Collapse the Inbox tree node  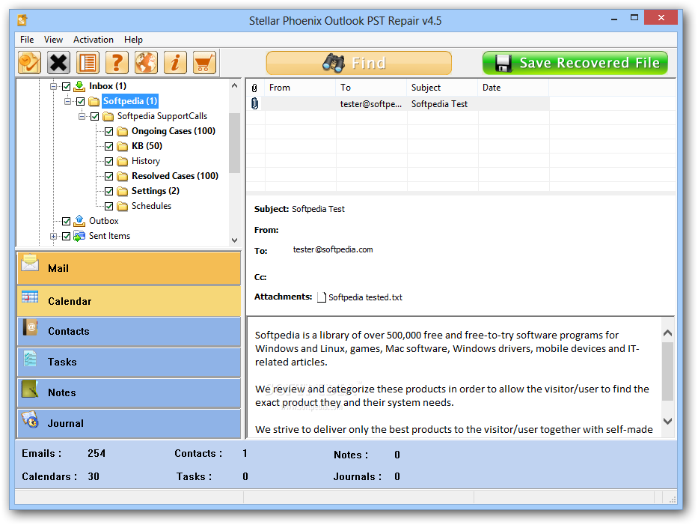pyautogui.click(x=53, y=86)
